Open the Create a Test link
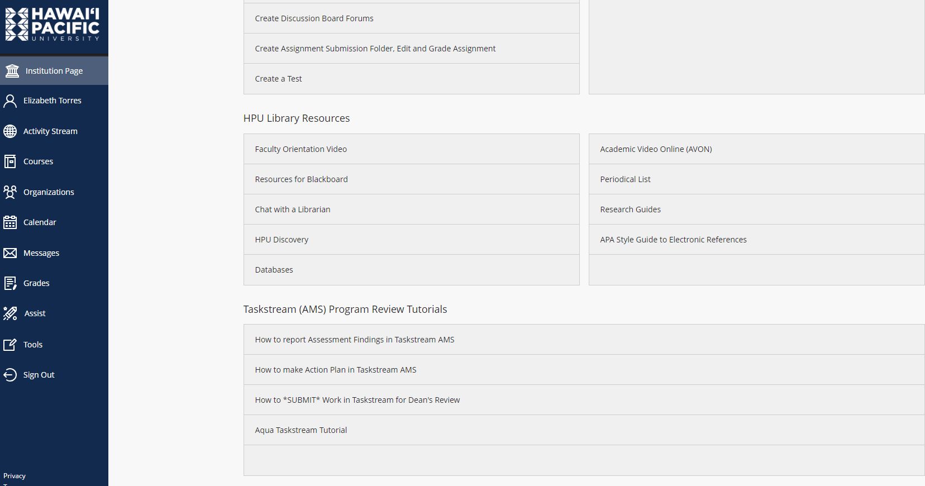Viewport: 925px width, 486px height. 411,79
